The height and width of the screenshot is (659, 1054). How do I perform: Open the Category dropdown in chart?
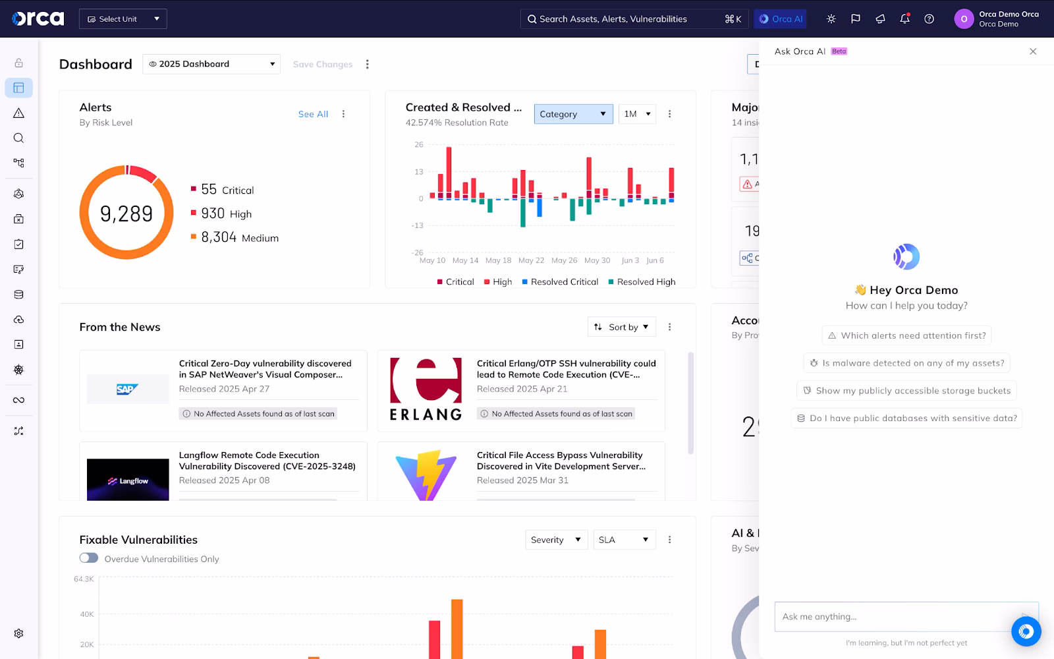(572, 114)
